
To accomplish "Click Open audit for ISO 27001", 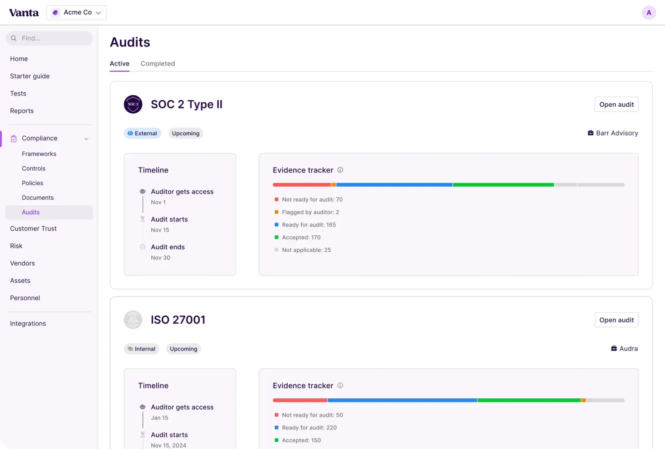I will (616, 320).
